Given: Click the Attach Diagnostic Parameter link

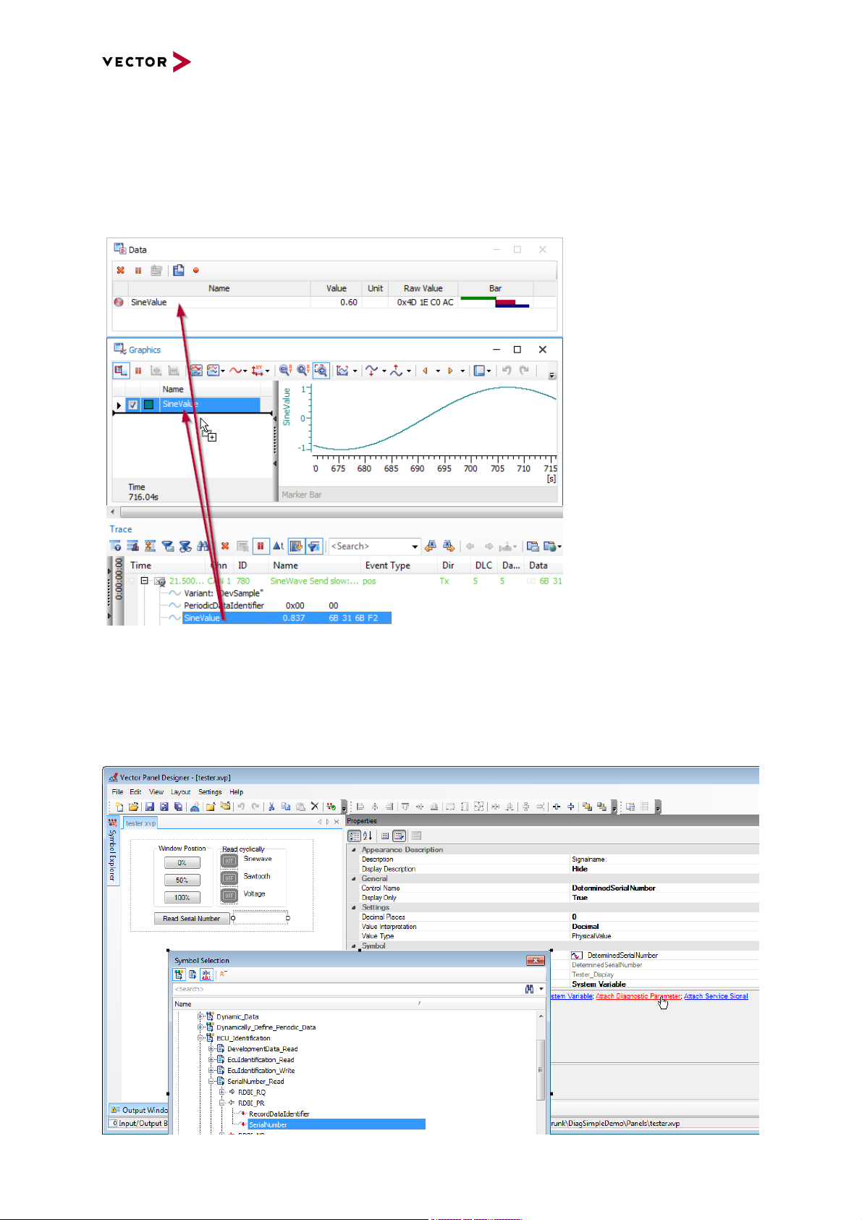Looking at the screenshot, I should pyautogui.click(x=638, y=996).
